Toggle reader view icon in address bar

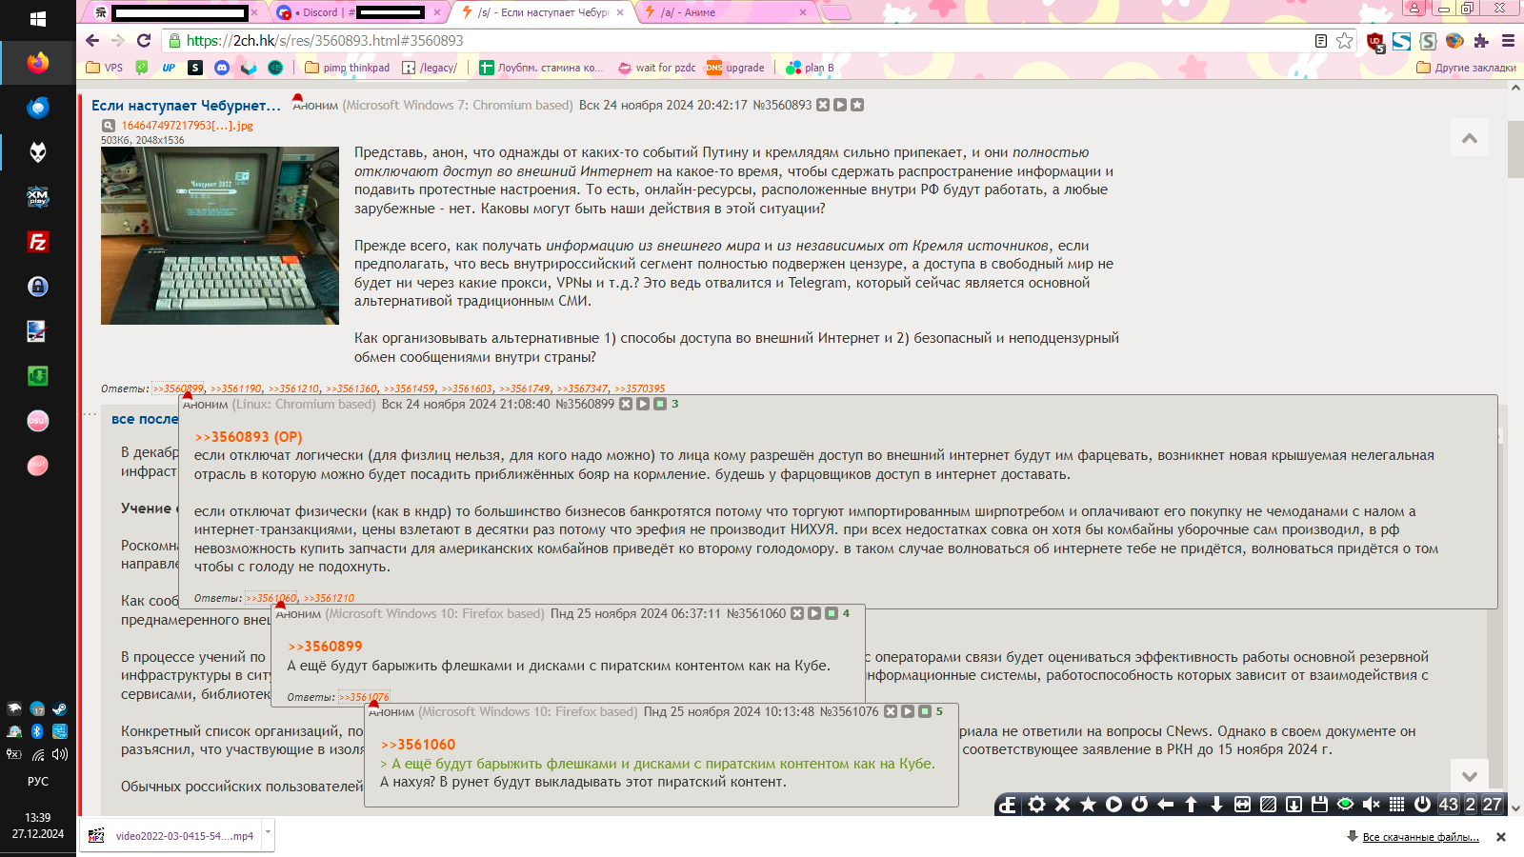point(1320,41)
